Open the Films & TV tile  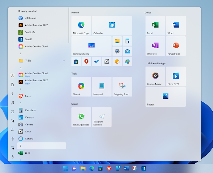point(176,77)
